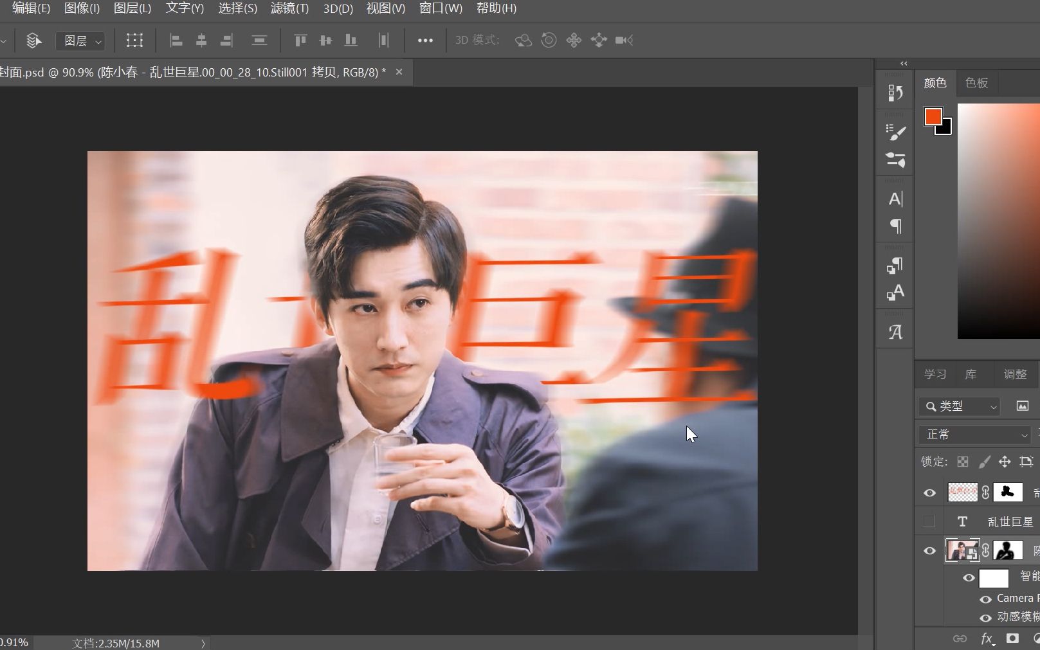
Task: Pick a color in the color field
Action: pyautogui.click(x=998, y=221)
